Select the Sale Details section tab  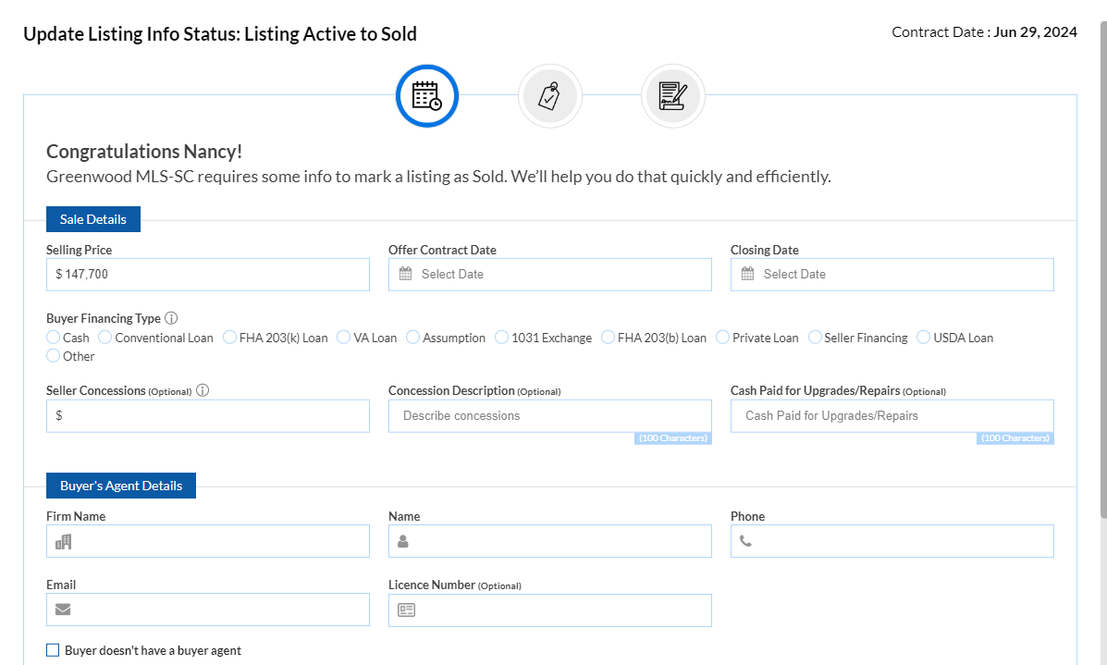[x=92, y=219]
